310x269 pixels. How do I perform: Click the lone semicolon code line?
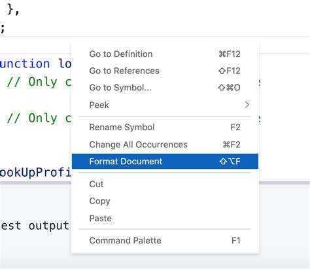[3, 28]
